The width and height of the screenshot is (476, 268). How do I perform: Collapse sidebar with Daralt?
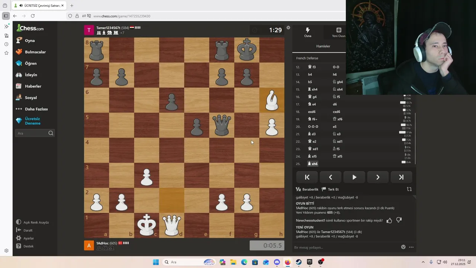point(24,230)
